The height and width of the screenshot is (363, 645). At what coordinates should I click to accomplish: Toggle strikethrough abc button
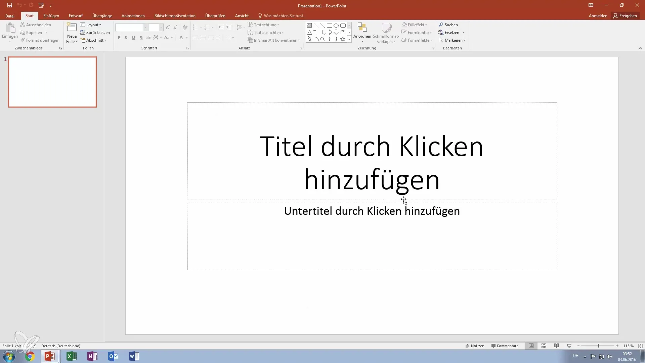pyautogui.click(x=148, y=38)
